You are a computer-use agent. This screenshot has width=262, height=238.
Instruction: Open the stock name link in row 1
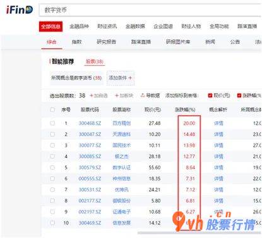(x=122, y=123)
